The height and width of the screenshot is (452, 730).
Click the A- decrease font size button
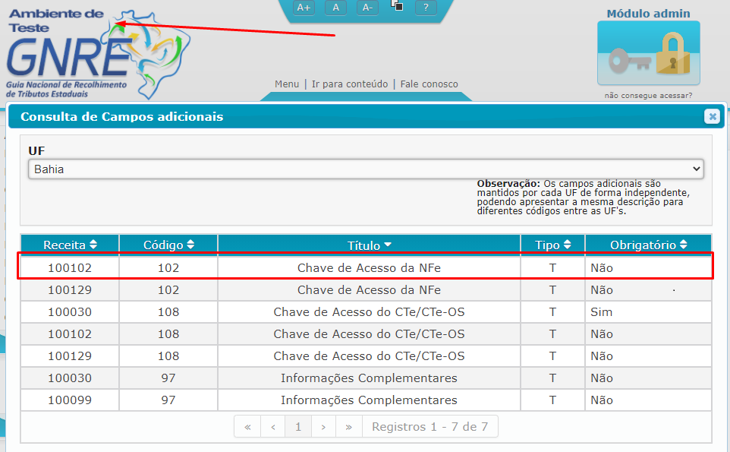(x=367, y=8)
